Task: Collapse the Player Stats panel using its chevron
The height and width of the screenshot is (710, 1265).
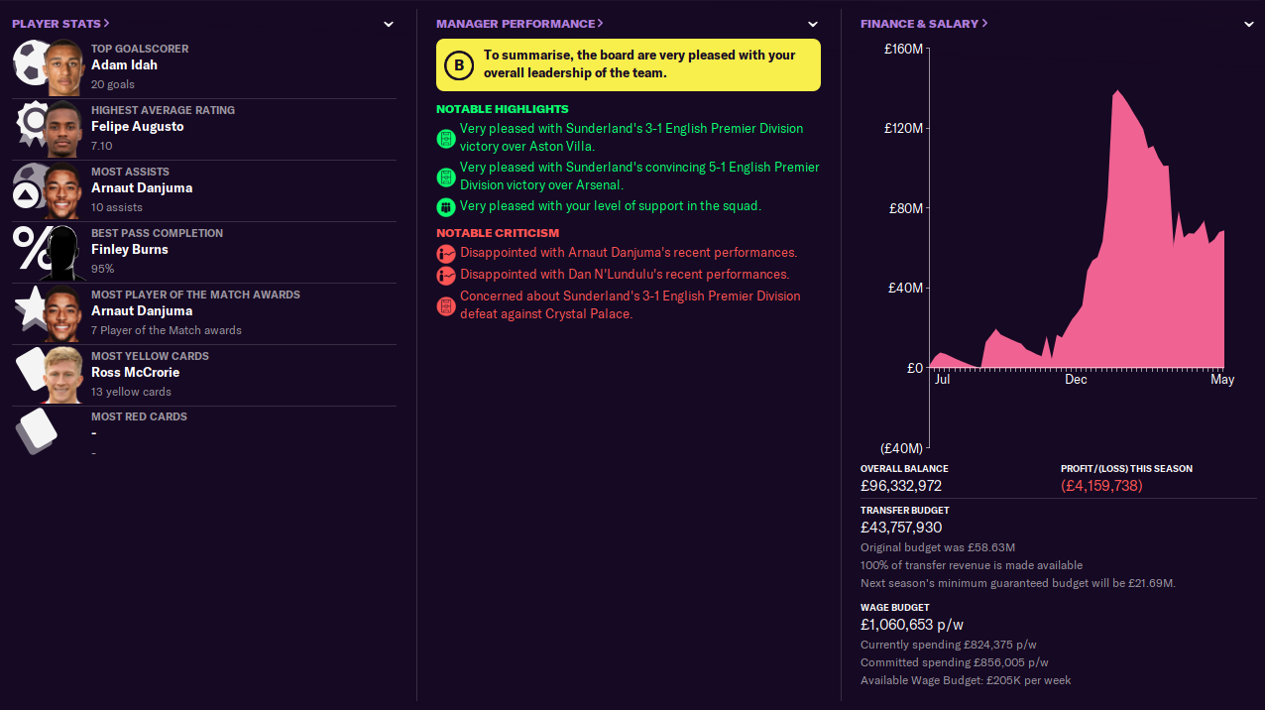Action: click(389, 24)
